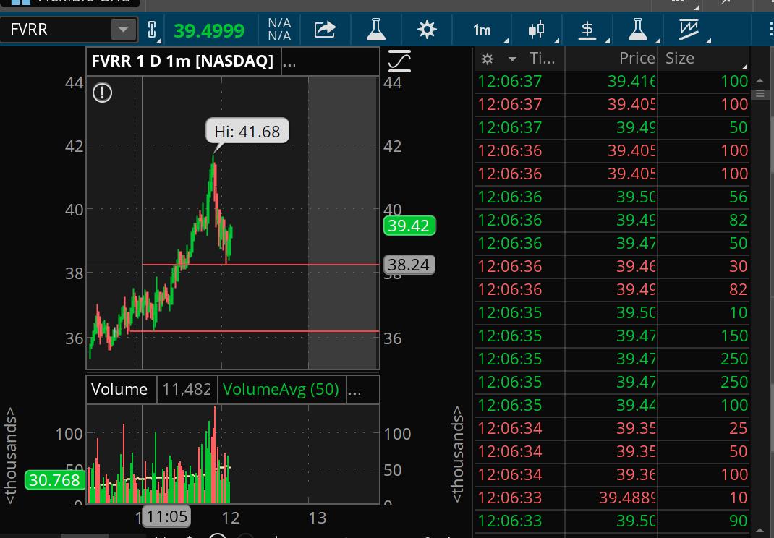Open the drawing tools chart icon
This screenshot has height=538, width=774.
coord(689,30)
